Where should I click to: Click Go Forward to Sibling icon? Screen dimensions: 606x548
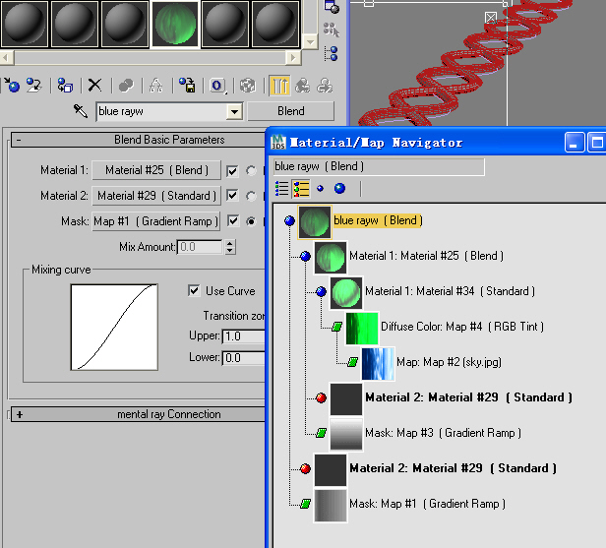325,86
